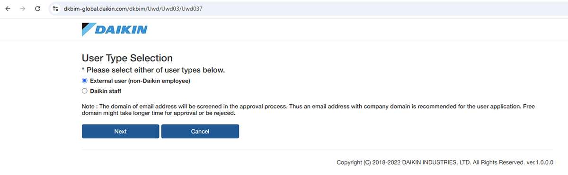Click the 'Please select either of user types' line
This screenshot has width=568, height=175.
point(153,70)
